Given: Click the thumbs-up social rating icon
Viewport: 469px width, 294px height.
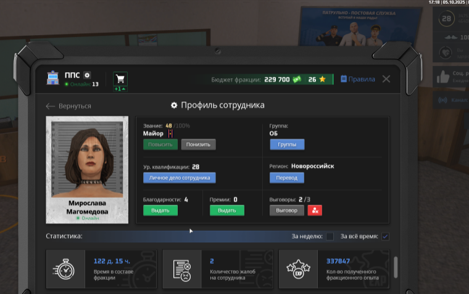Looking at the screenshot, I should pyautogui.click(x=442, y=76).
